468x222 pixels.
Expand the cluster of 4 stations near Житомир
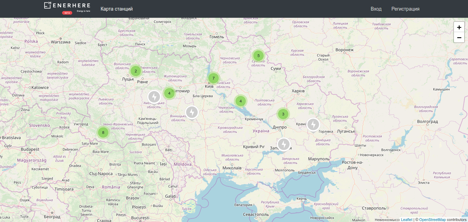(169, 93)
